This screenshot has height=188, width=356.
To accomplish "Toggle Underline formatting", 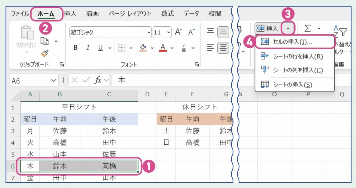I will pyautogui.click(x=100, y=48).
